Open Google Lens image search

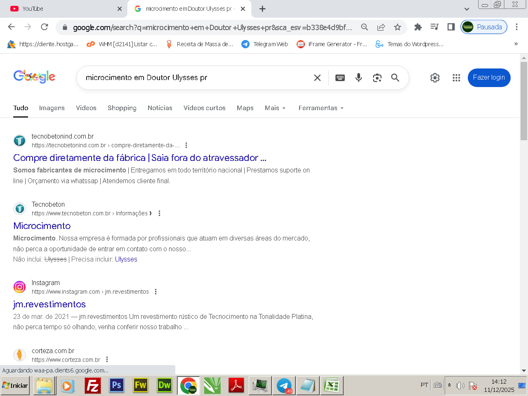pyautogui.click(x=377, y=78)
